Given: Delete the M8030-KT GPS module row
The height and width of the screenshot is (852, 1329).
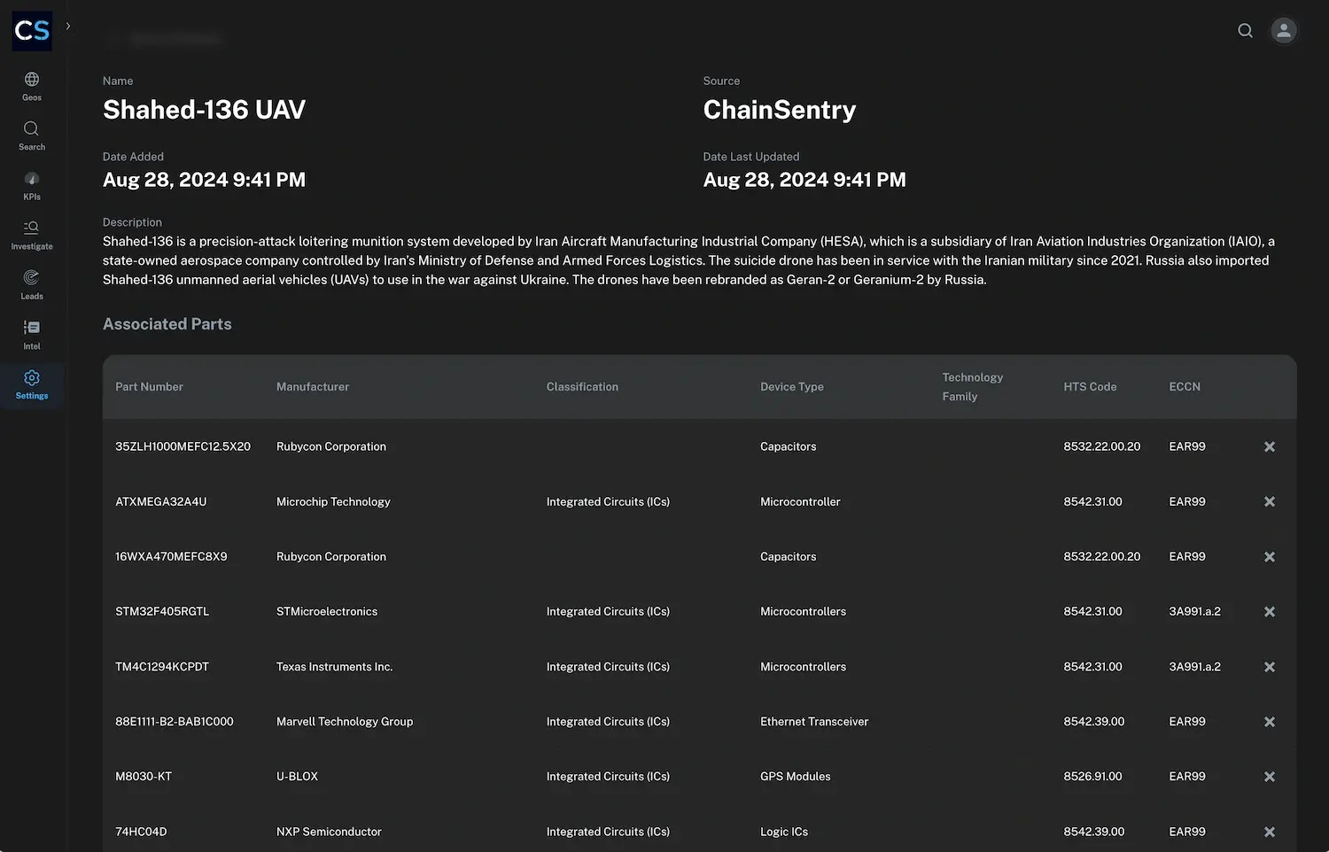Looking at the screenshot, I should point(1270,777).
